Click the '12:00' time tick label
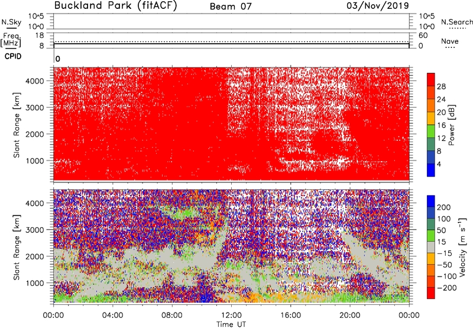The height and width of the screenshot is (328, 473). (x=231, y=316)
